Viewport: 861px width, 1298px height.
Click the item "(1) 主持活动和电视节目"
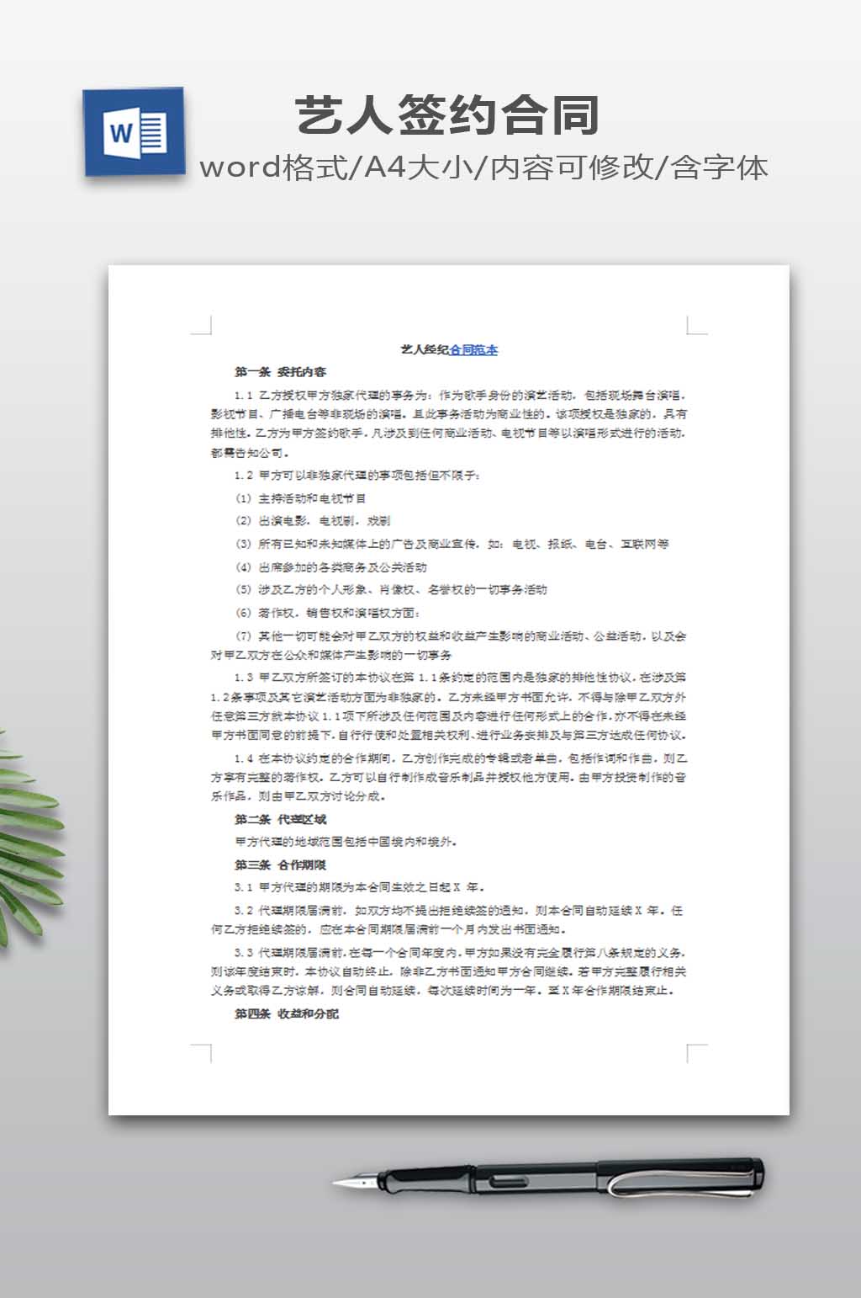300,498
